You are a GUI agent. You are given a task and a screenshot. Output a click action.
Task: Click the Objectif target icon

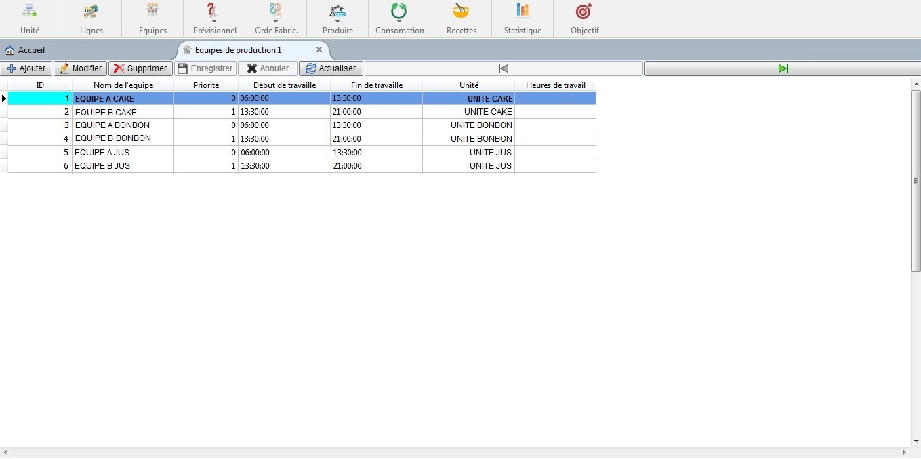pyautogui.click(x=584, y=12)
